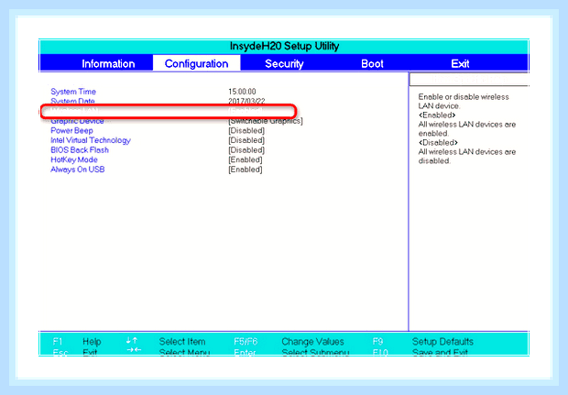568x395 pixels.
Task: Click the 15:00:00 system time value
Action: coord(242,92)
